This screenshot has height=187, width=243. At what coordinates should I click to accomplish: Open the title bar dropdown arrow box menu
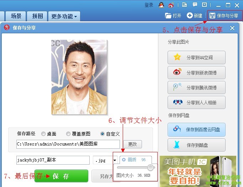(x=204, y=5)
